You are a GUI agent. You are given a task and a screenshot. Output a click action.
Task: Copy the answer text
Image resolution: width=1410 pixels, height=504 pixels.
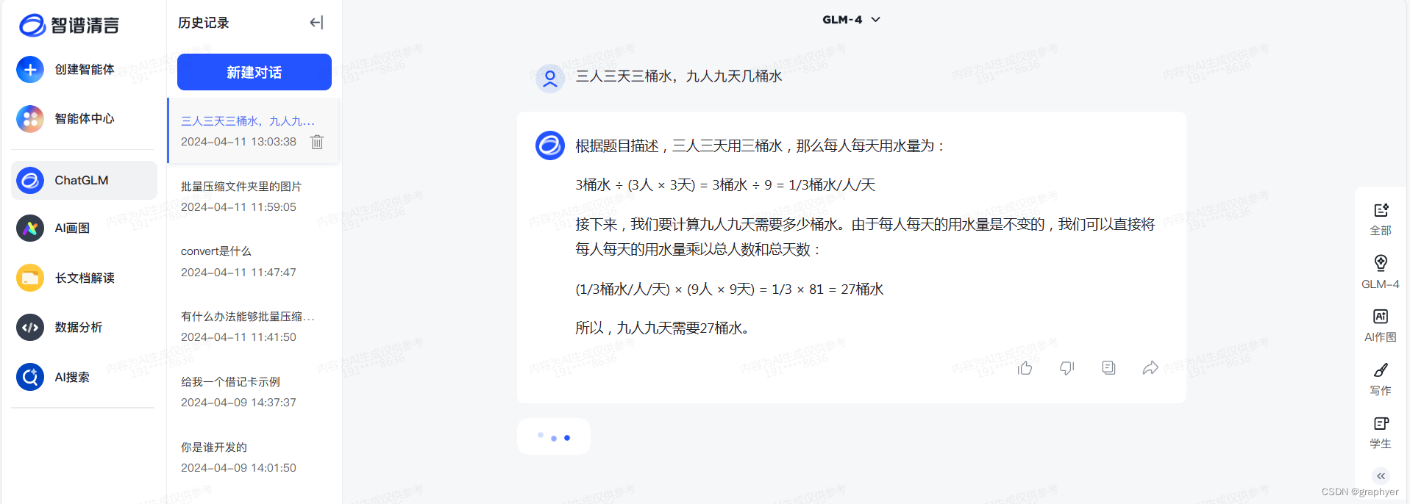tap(1108, 368)
